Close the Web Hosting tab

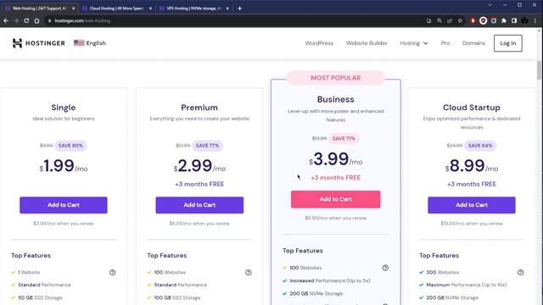(x=74, y=8)
